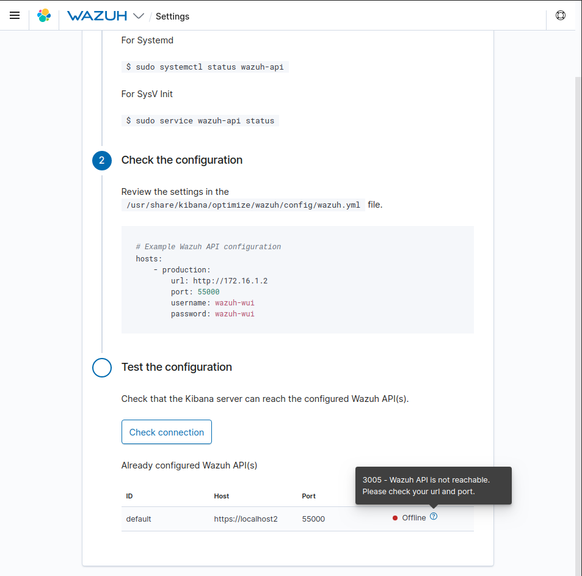Open the hamburger navigation menu
Image resolution: width=582 pixels, height=576 pixels.
[x=15, y=15]
